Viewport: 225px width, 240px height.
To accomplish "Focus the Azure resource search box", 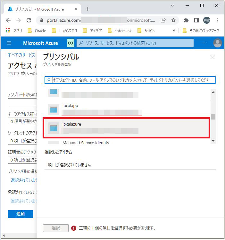I will point(135,43).
